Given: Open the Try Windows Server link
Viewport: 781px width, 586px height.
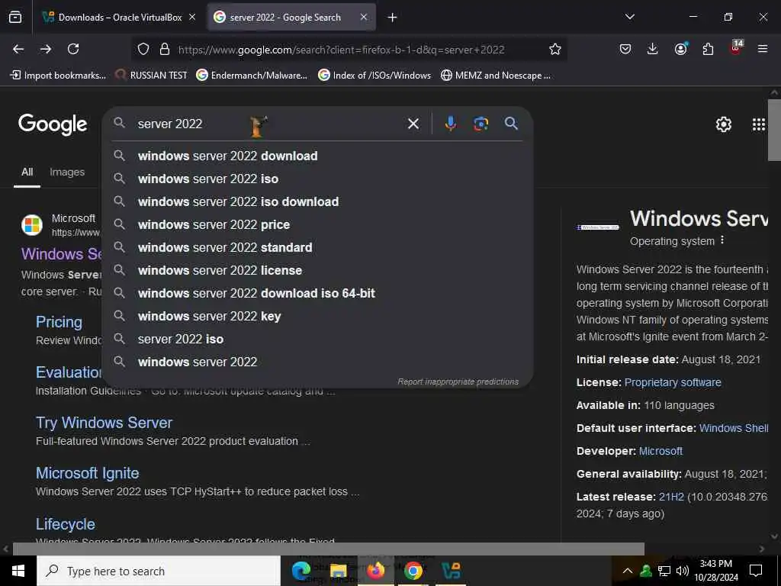Looking at the screenshot, I should [104, 423].
